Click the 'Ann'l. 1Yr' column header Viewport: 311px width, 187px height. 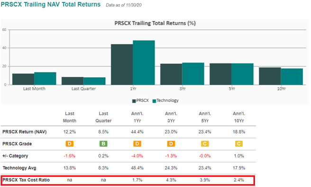pyautogui.click(x=137, y=117)
